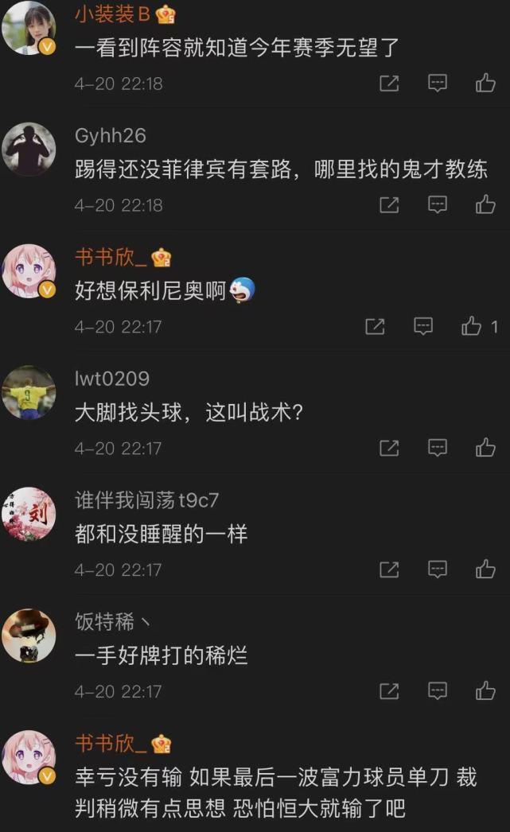Like the comment by 谁伴我闯荡t9c7

click(485, 570)
